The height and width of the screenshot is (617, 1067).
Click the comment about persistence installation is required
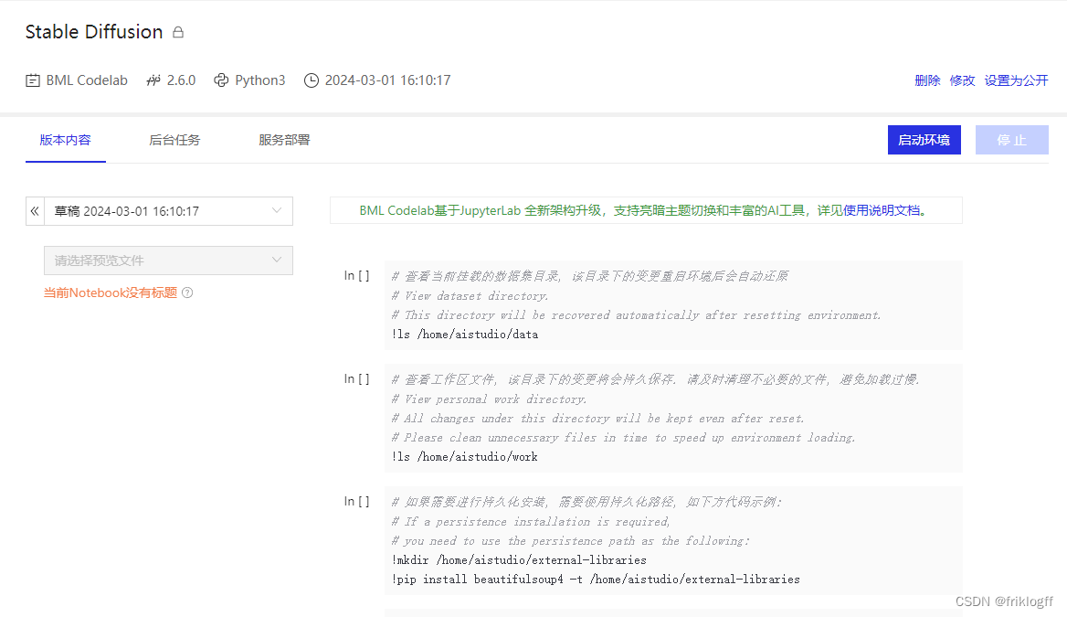[531, 522]
